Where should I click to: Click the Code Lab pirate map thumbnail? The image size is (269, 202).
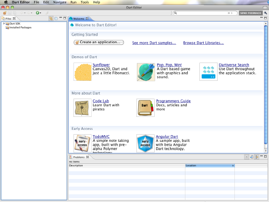(83, 108)
